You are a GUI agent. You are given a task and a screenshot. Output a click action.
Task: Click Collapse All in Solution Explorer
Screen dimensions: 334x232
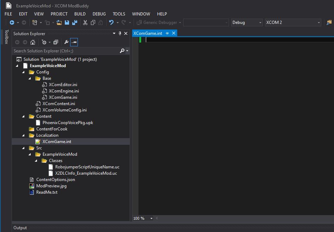pyautogui.click(x=56, y=42)
